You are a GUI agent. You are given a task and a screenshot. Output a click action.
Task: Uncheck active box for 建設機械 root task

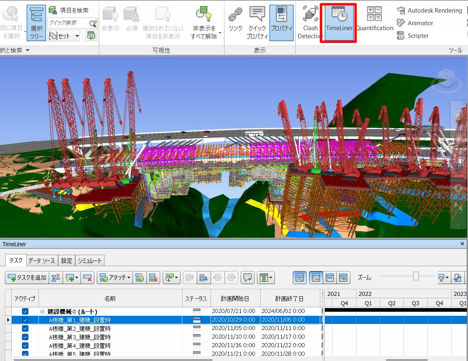(x=25, y=311)
